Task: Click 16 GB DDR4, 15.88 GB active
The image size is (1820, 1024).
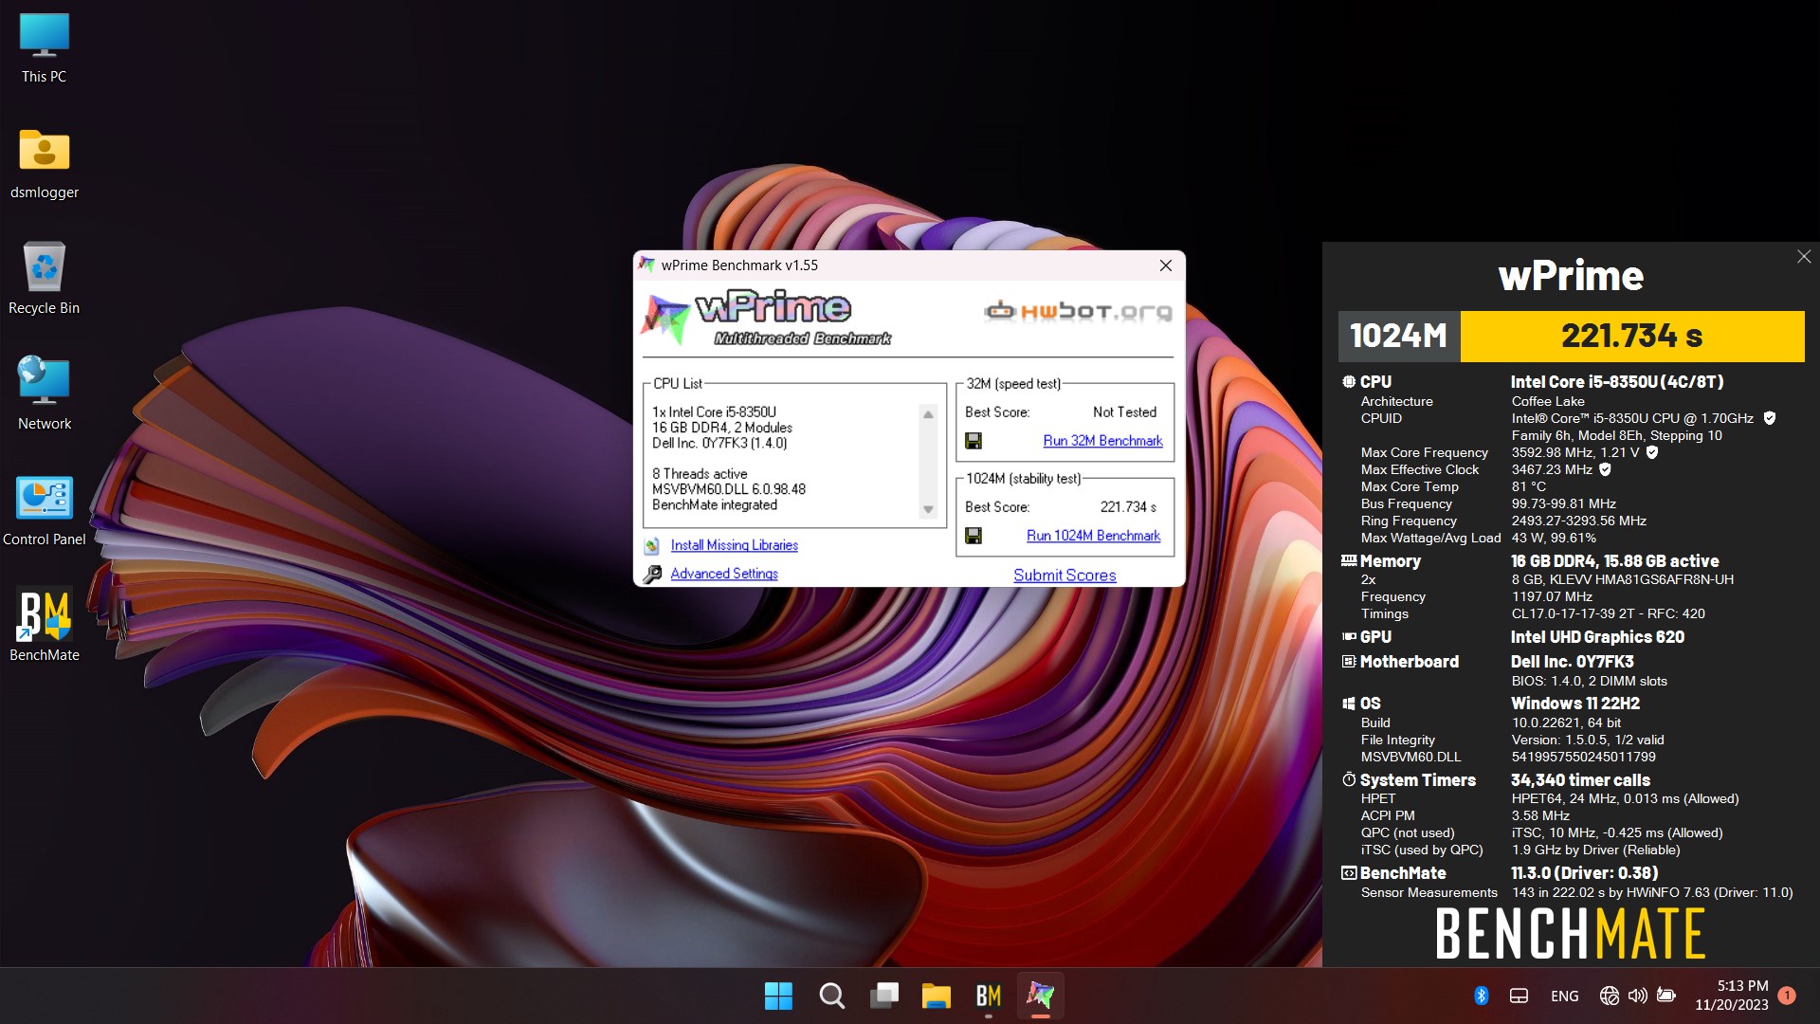Action: pyautogui.click(x=1614, y=561)
